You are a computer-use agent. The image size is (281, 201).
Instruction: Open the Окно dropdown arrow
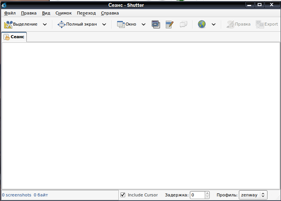coord(144,24)
